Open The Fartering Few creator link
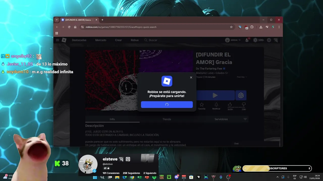The image size is (323, 181). point(211,69)
